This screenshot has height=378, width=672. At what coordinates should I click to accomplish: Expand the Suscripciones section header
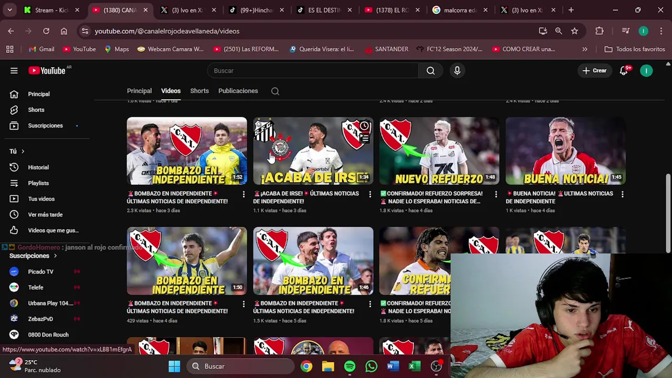pyautogui.click(x=34, y=256)
